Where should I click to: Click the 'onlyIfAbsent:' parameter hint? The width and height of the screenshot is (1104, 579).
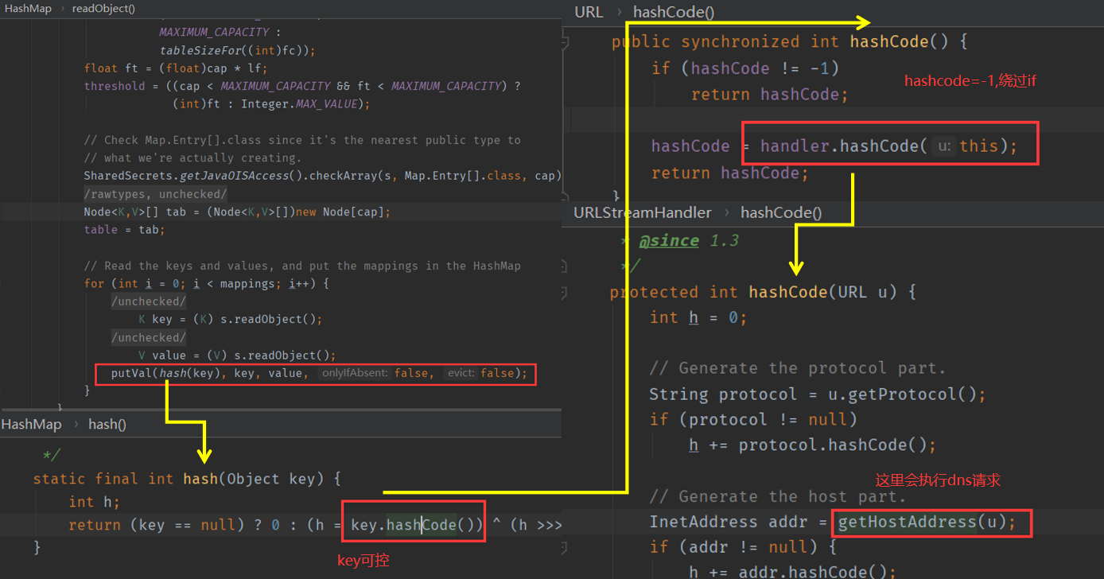tap(355, 373)
